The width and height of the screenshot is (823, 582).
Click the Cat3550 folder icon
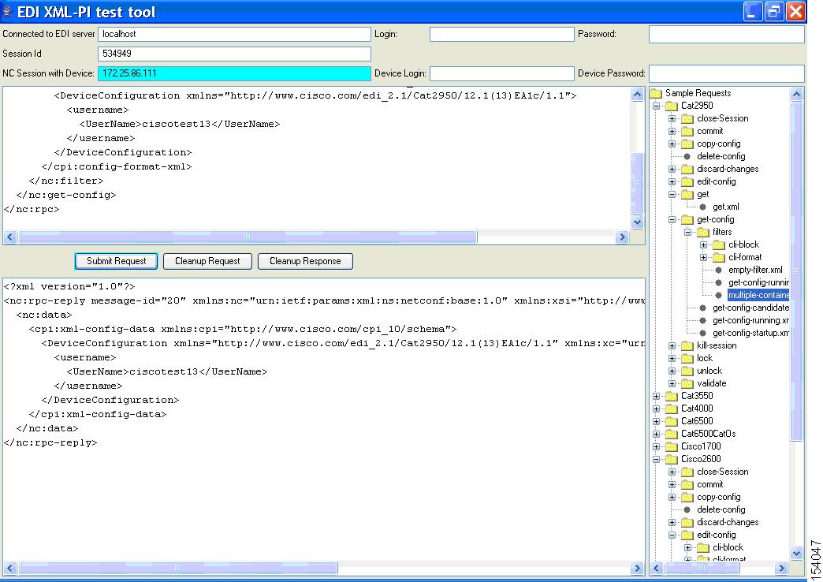coord(672,396)
